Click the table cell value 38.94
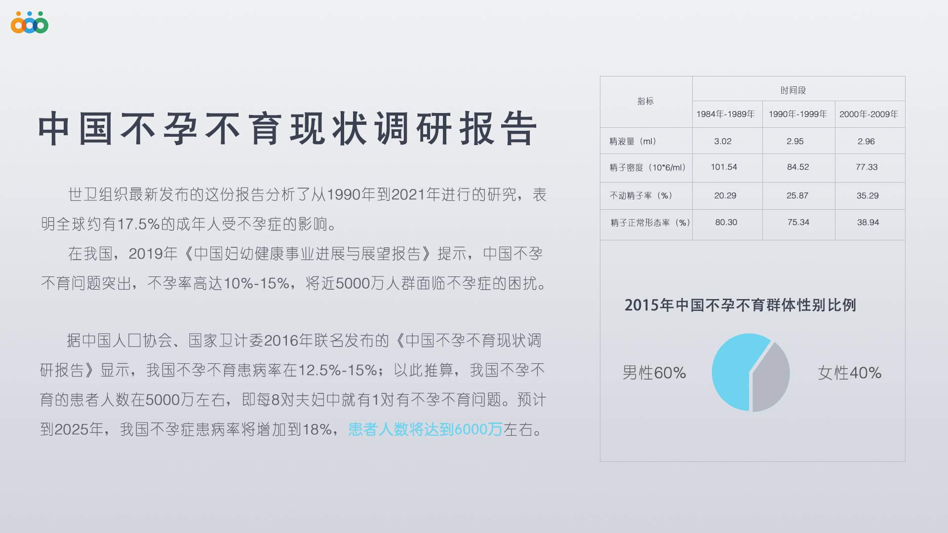Screen dimensions: 948x533 click(x=868, y=222)
